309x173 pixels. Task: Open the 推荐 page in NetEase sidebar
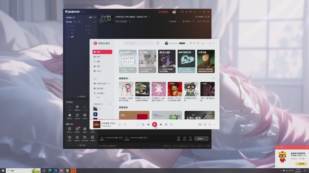click(x=102, y=52)
